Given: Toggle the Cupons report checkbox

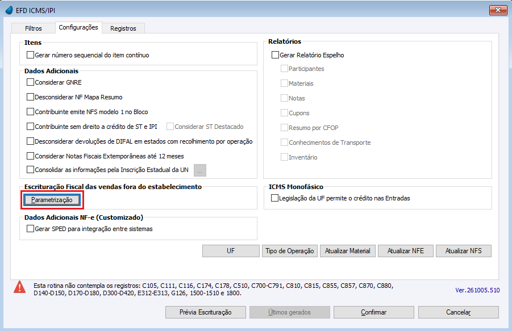Looking at the screenshot, I should click(x=284, y=113).
